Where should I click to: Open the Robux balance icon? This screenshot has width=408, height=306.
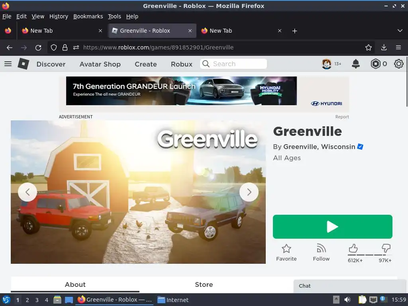tap(375, 64)
